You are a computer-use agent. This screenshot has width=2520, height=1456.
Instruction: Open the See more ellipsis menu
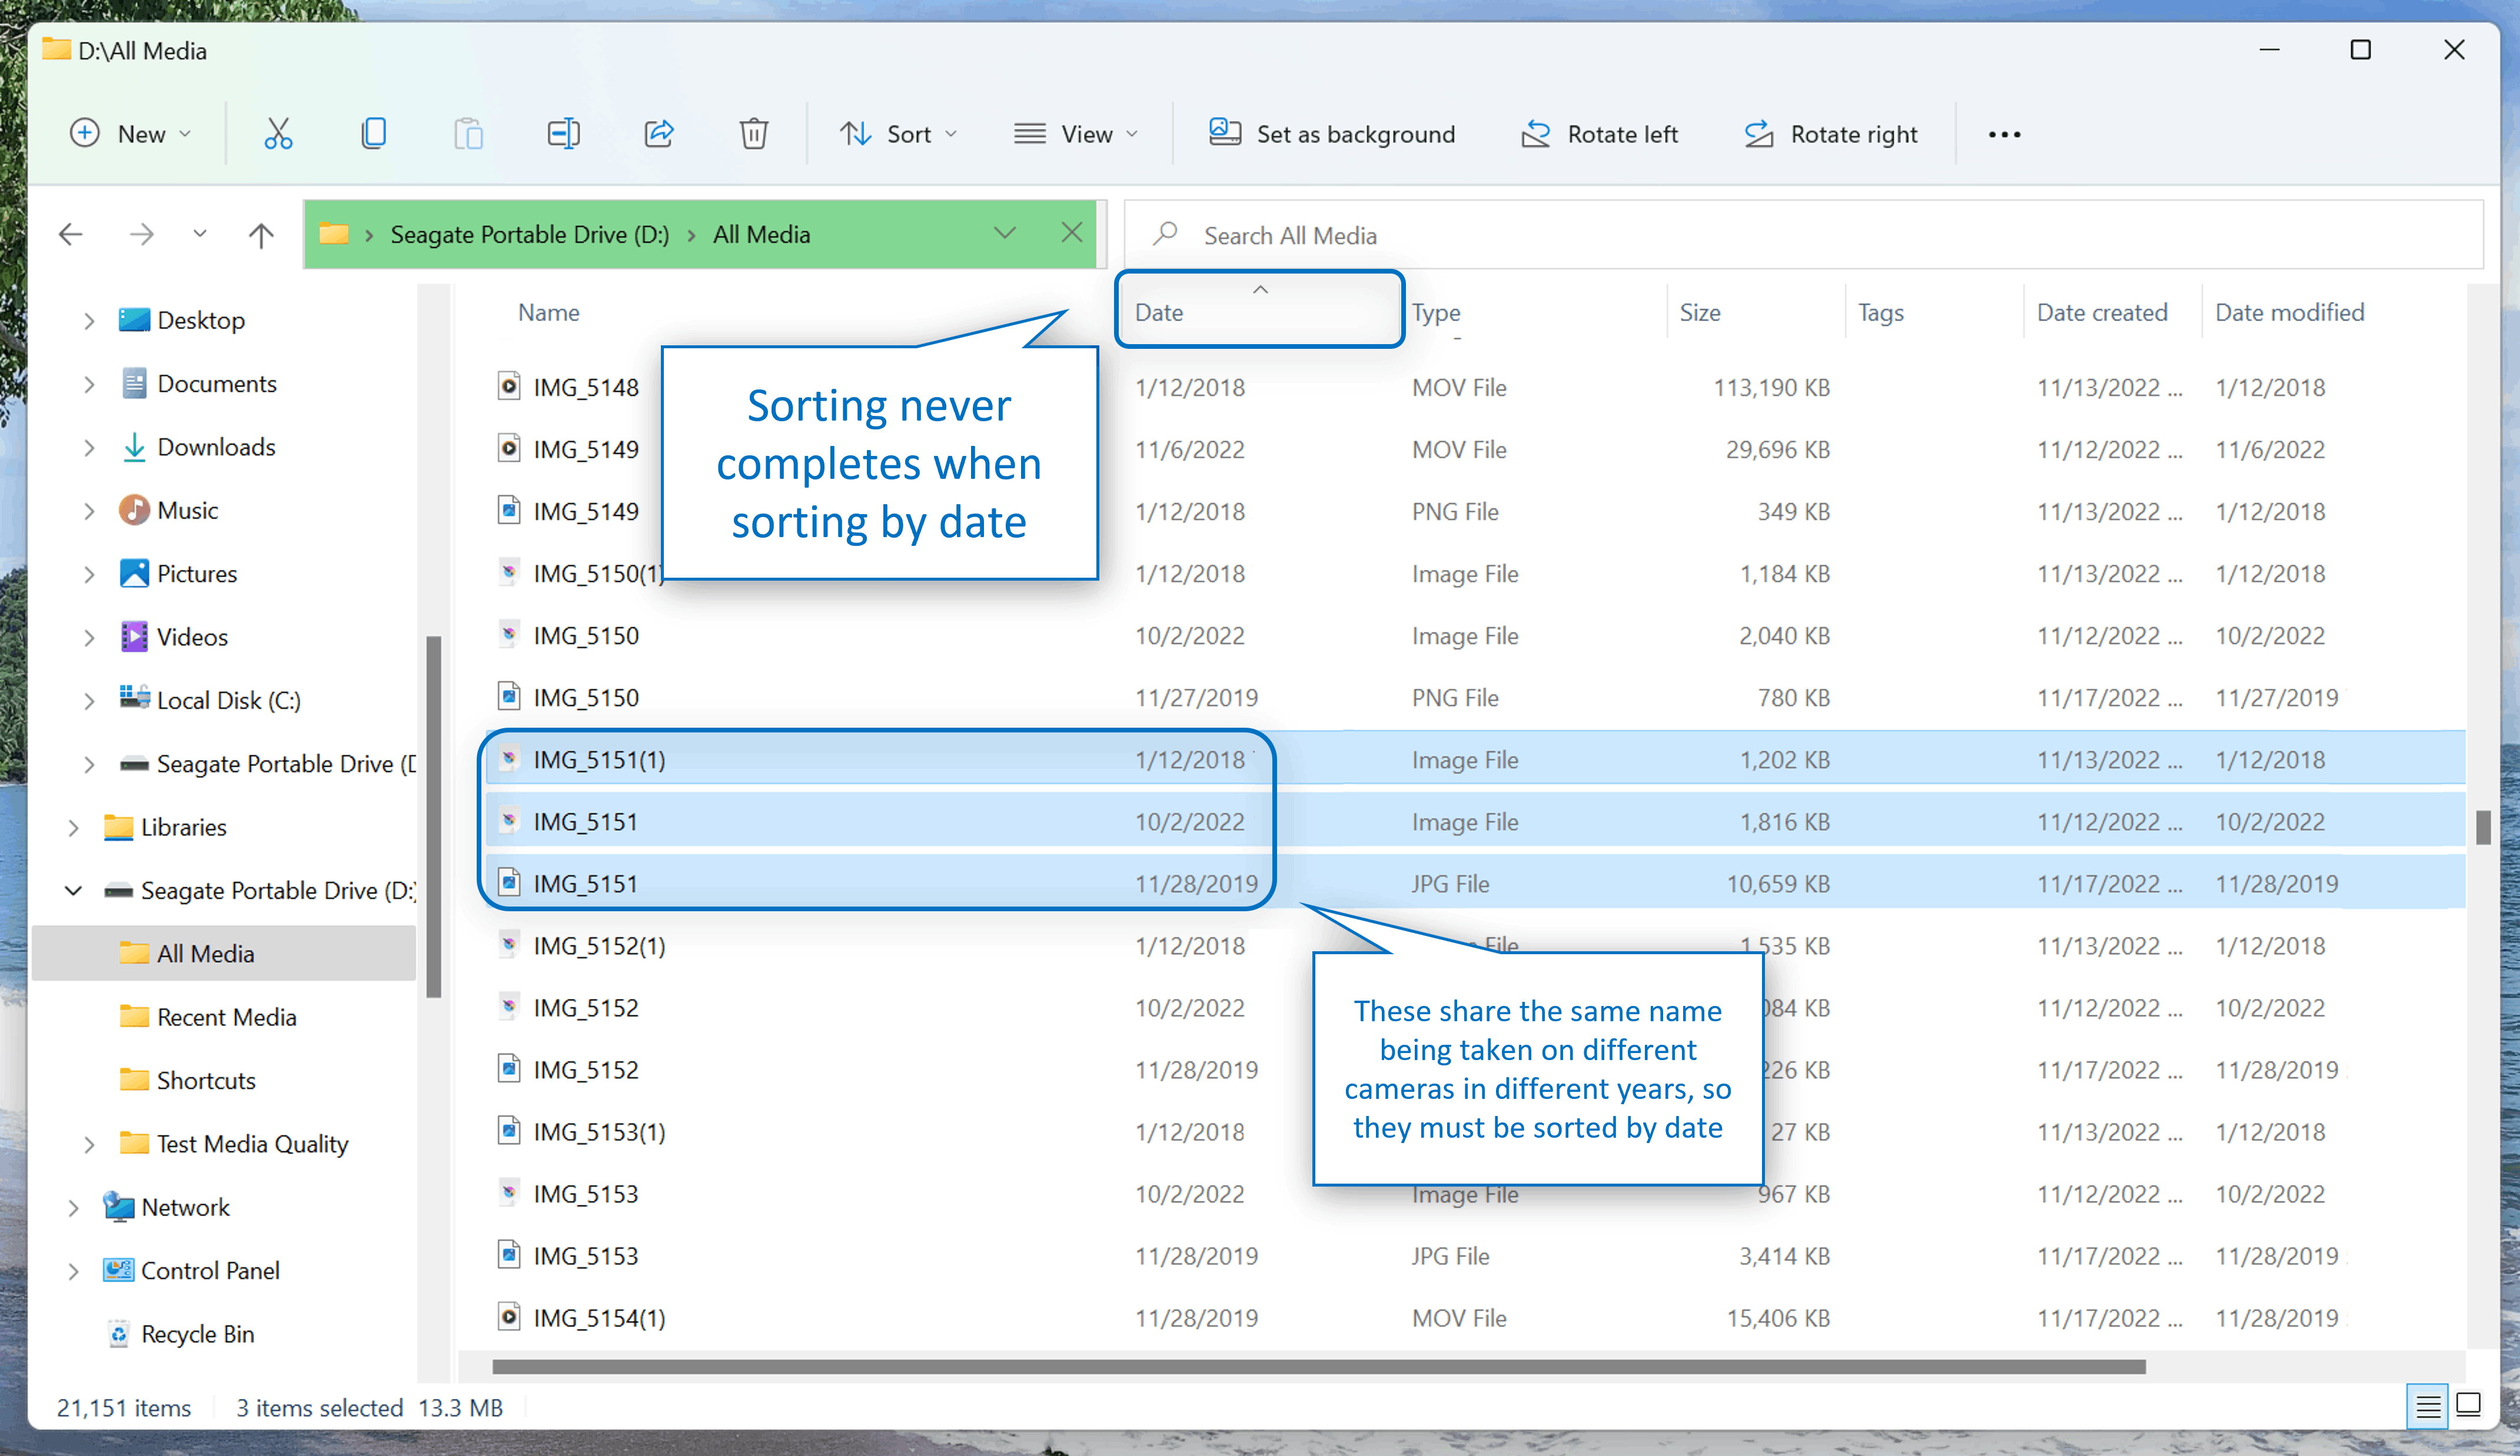[x=2004, y=134]
